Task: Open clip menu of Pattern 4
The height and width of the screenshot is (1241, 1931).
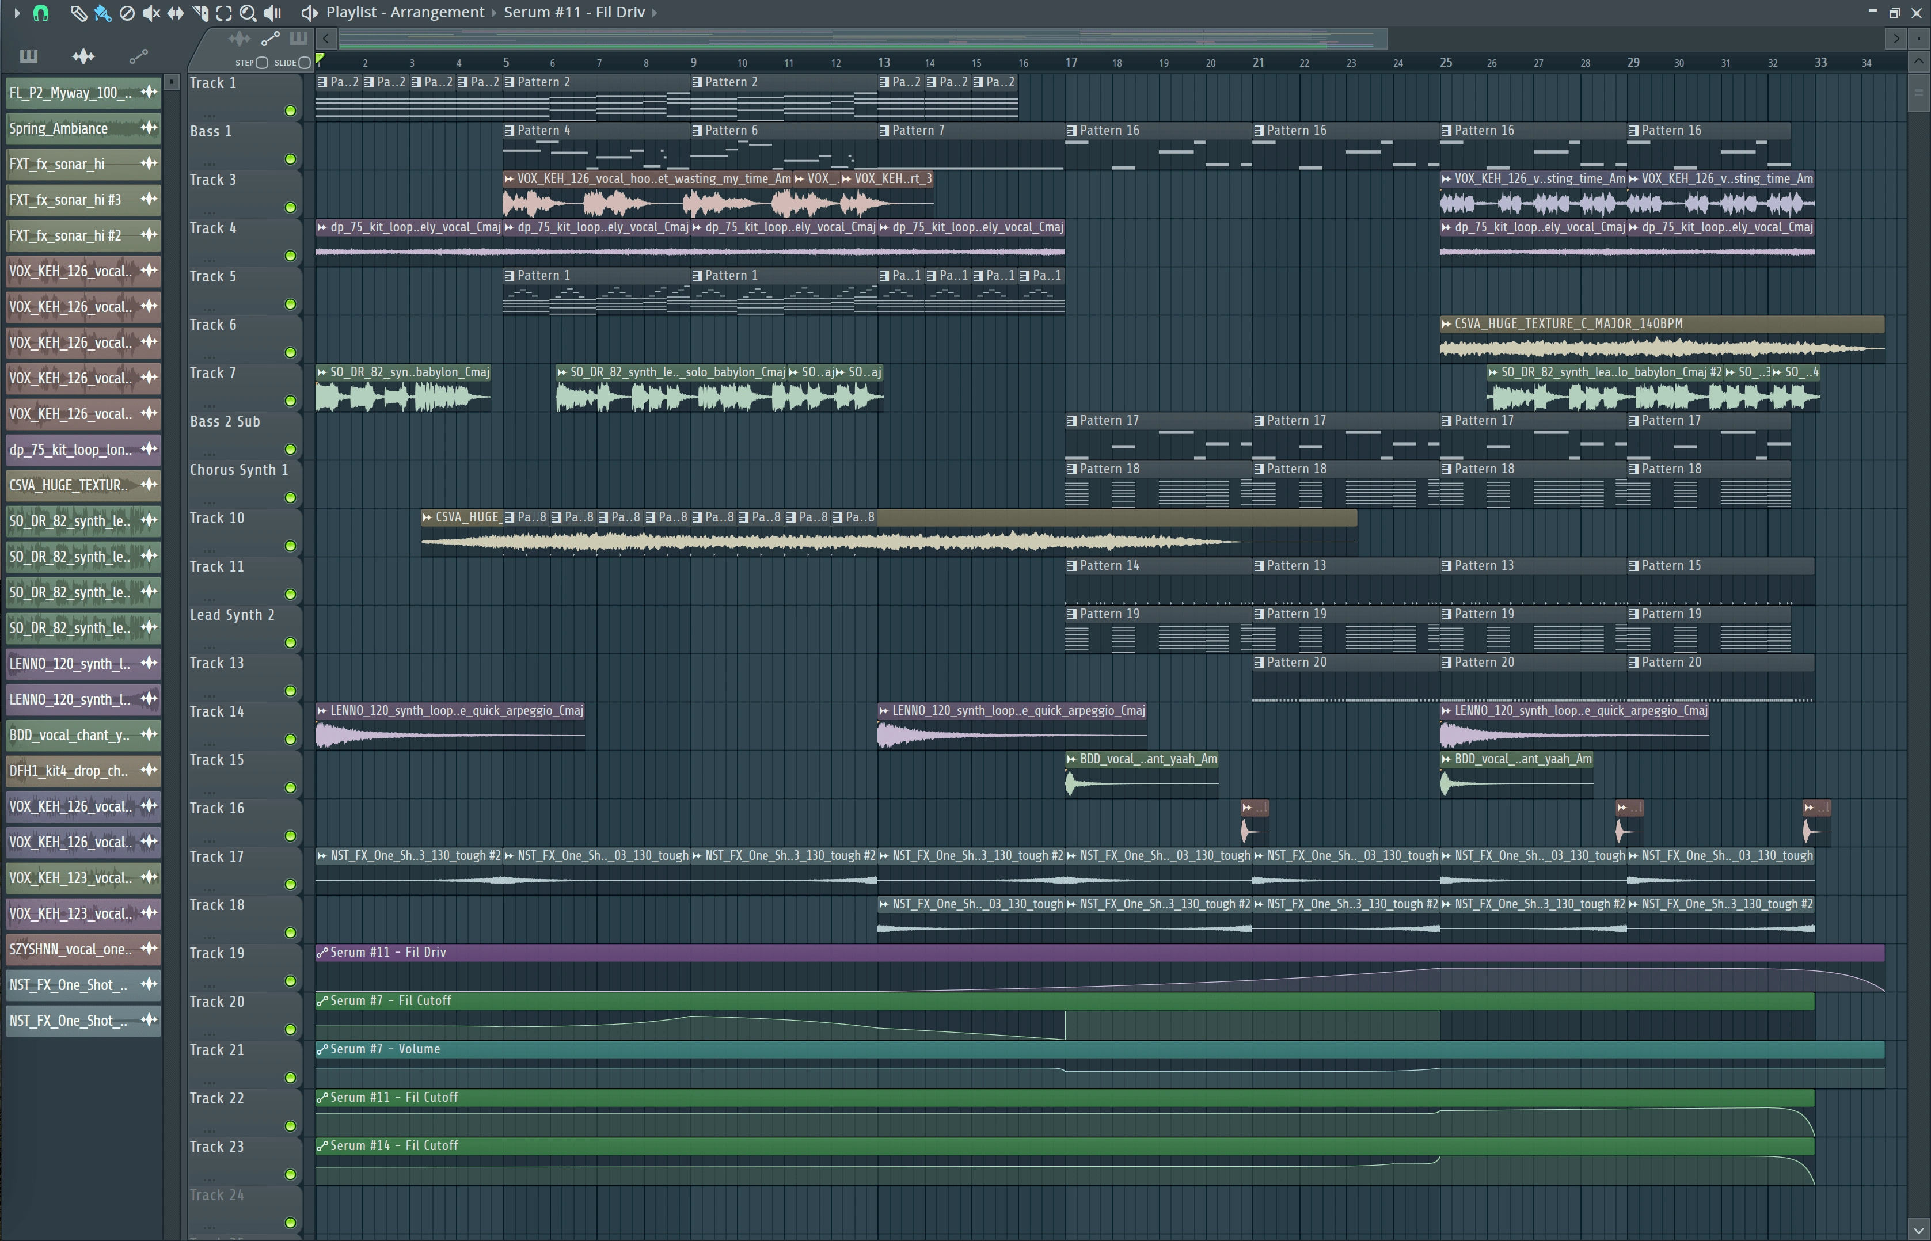Action: coord(510,131)
